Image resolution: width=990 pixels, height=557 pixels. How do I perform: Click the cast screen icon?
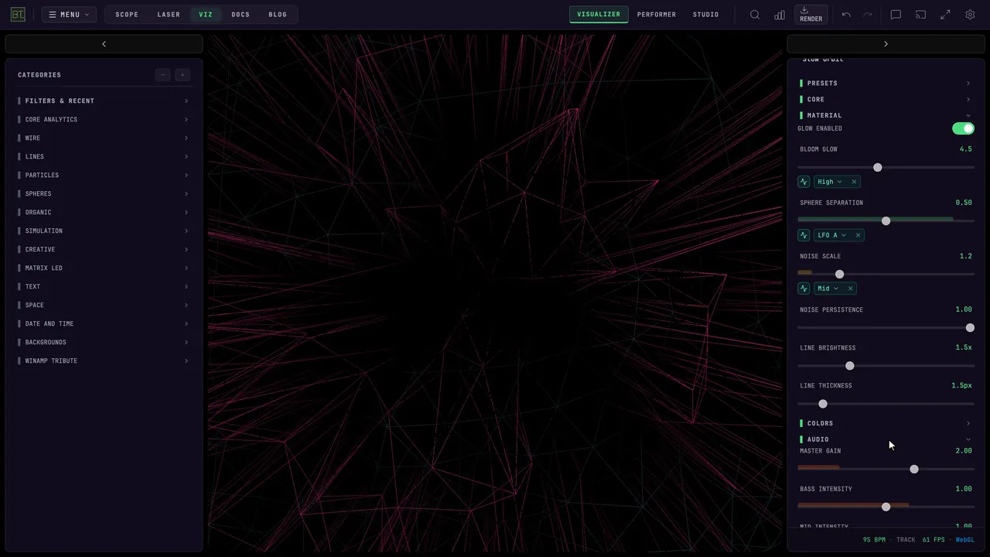point(920,15)
